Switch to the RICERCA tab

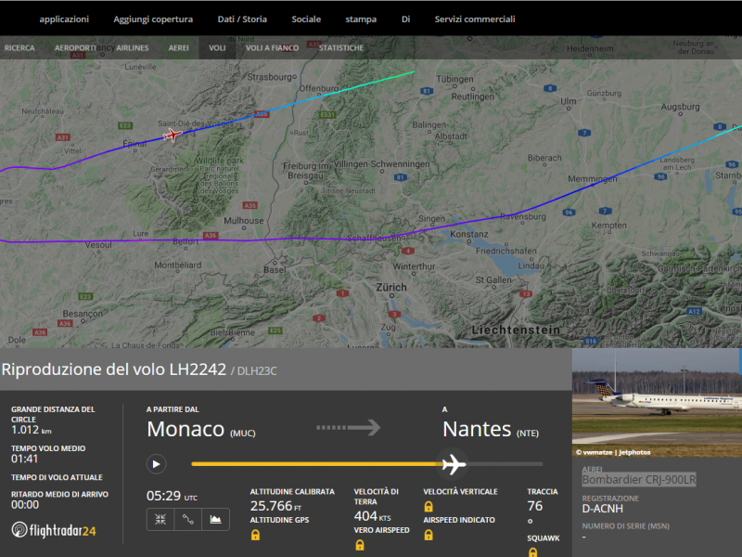(19, 48)
